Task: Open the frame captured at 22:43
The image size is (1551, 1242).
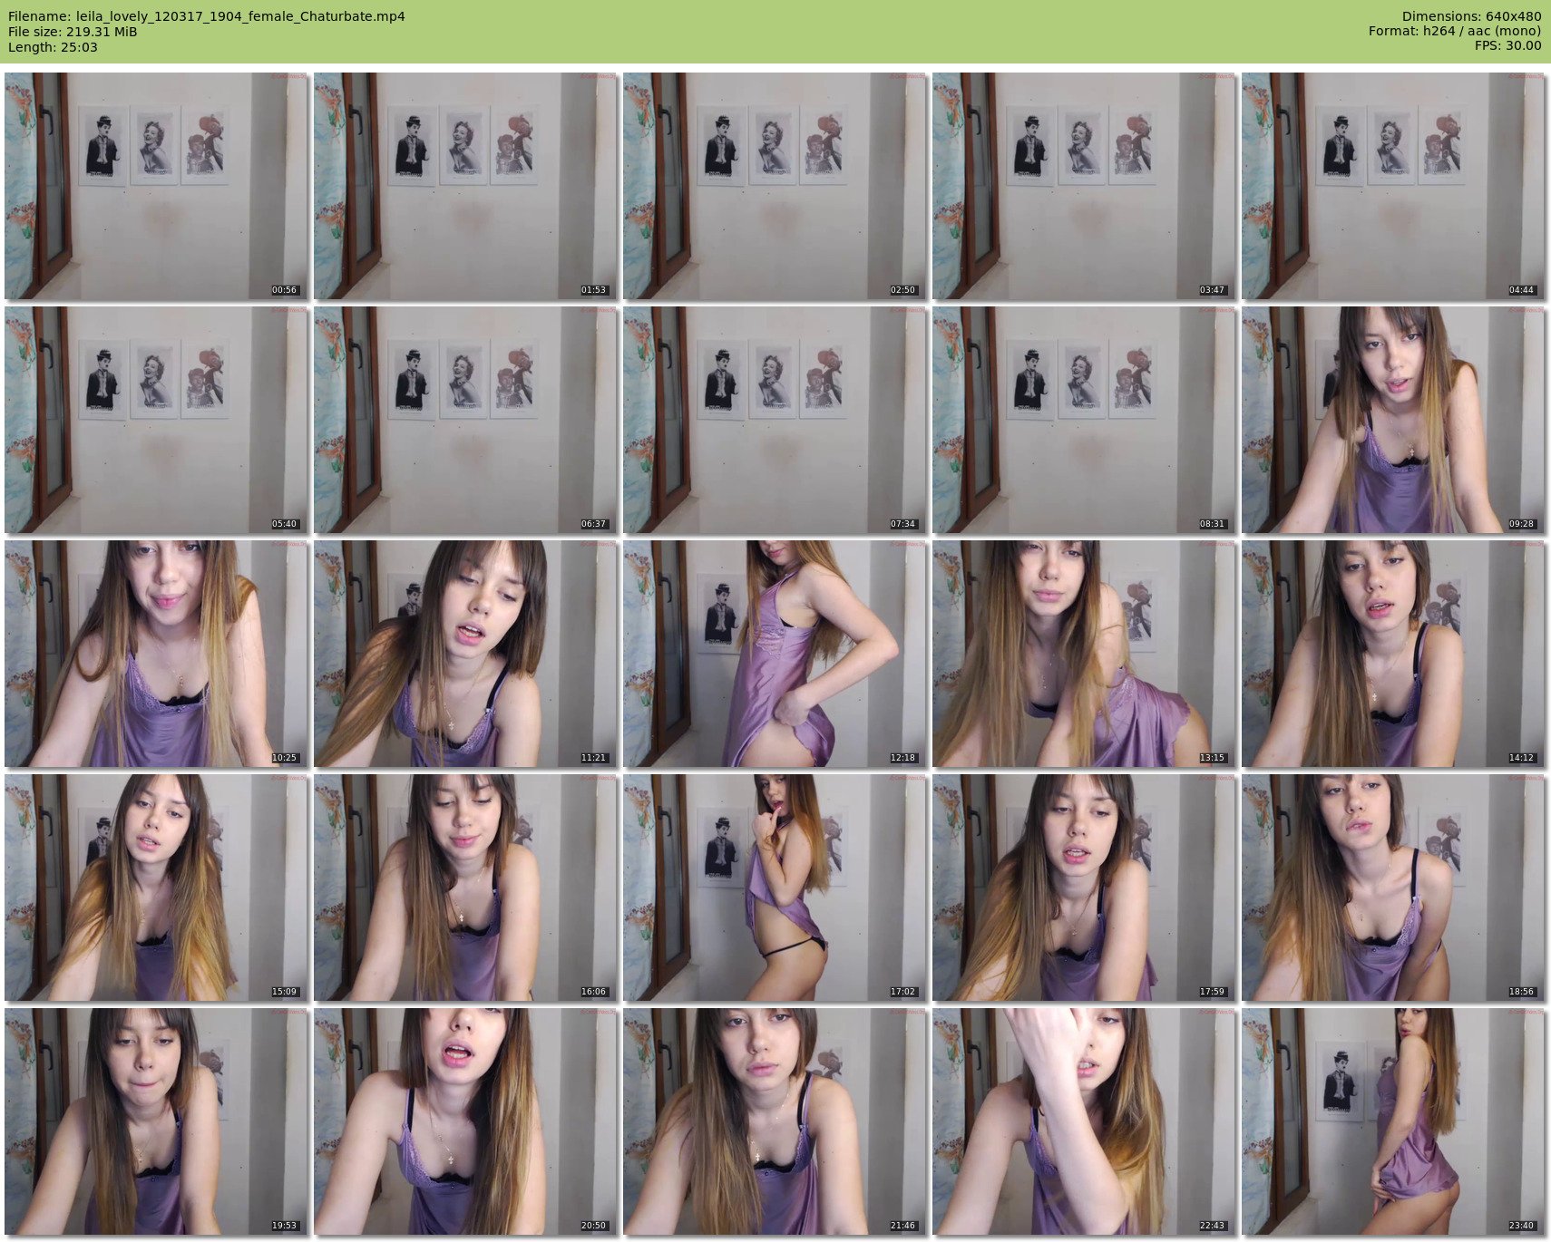Action: point(1084,1121)
